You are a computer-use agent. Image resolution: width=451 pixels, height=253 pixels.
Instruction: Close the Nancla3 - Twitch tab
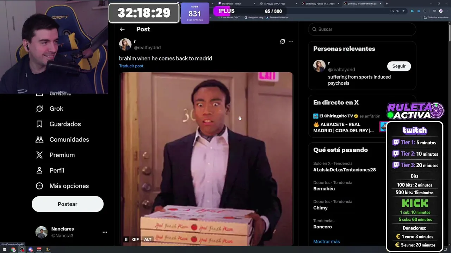click(255, 4)
